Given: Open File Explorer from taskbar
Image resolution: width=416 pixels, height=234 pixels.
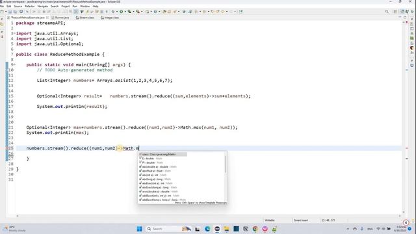Looking at the screenshot, I should point(226,229).
